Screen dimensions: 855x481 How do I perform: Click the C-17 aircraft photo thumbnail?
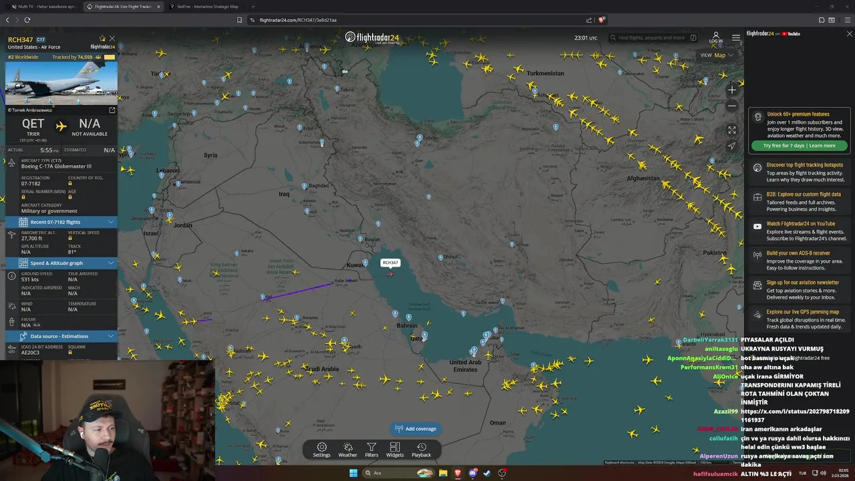click(x=61, y=83)
